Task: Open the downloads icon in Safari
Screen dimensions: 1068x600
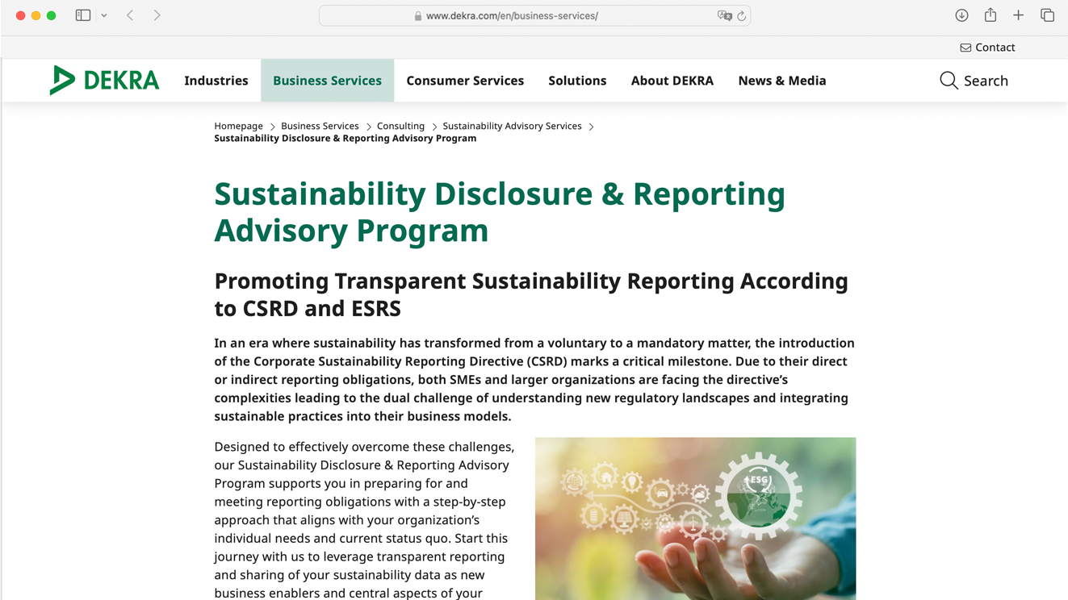Action: click(961, 15)
